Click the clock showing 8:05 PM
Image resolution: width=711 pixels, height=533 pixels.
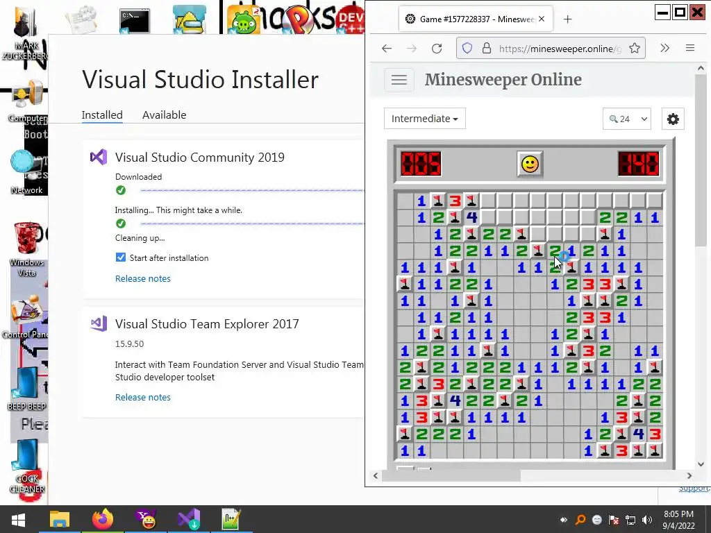[x=678, y=514]
